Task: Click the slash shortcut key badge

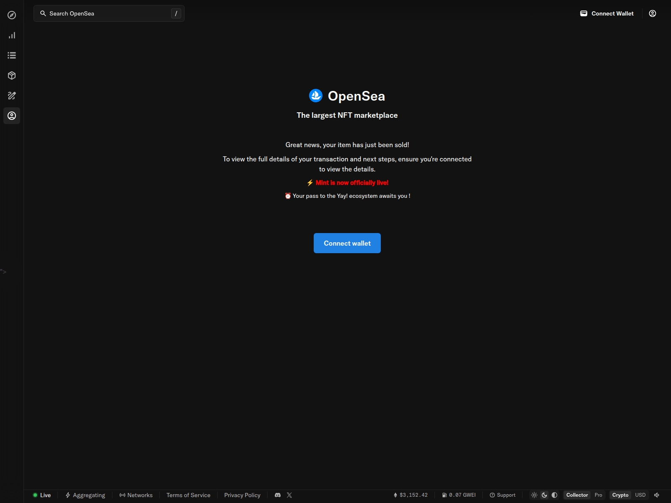Action: point(176,13)
